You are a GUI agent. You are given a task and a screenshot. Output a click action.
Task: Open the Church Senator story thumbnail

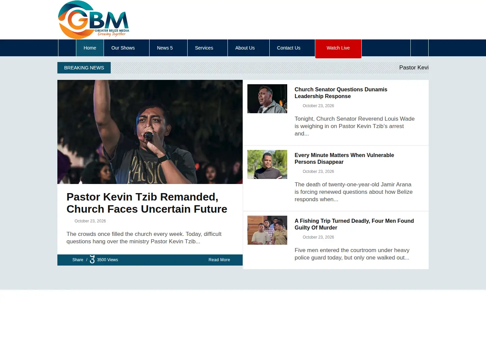coord(267,99)
